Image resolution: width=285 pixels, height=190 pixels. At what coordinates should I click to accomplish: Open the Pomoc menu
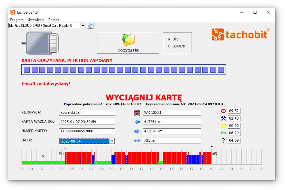54,19
